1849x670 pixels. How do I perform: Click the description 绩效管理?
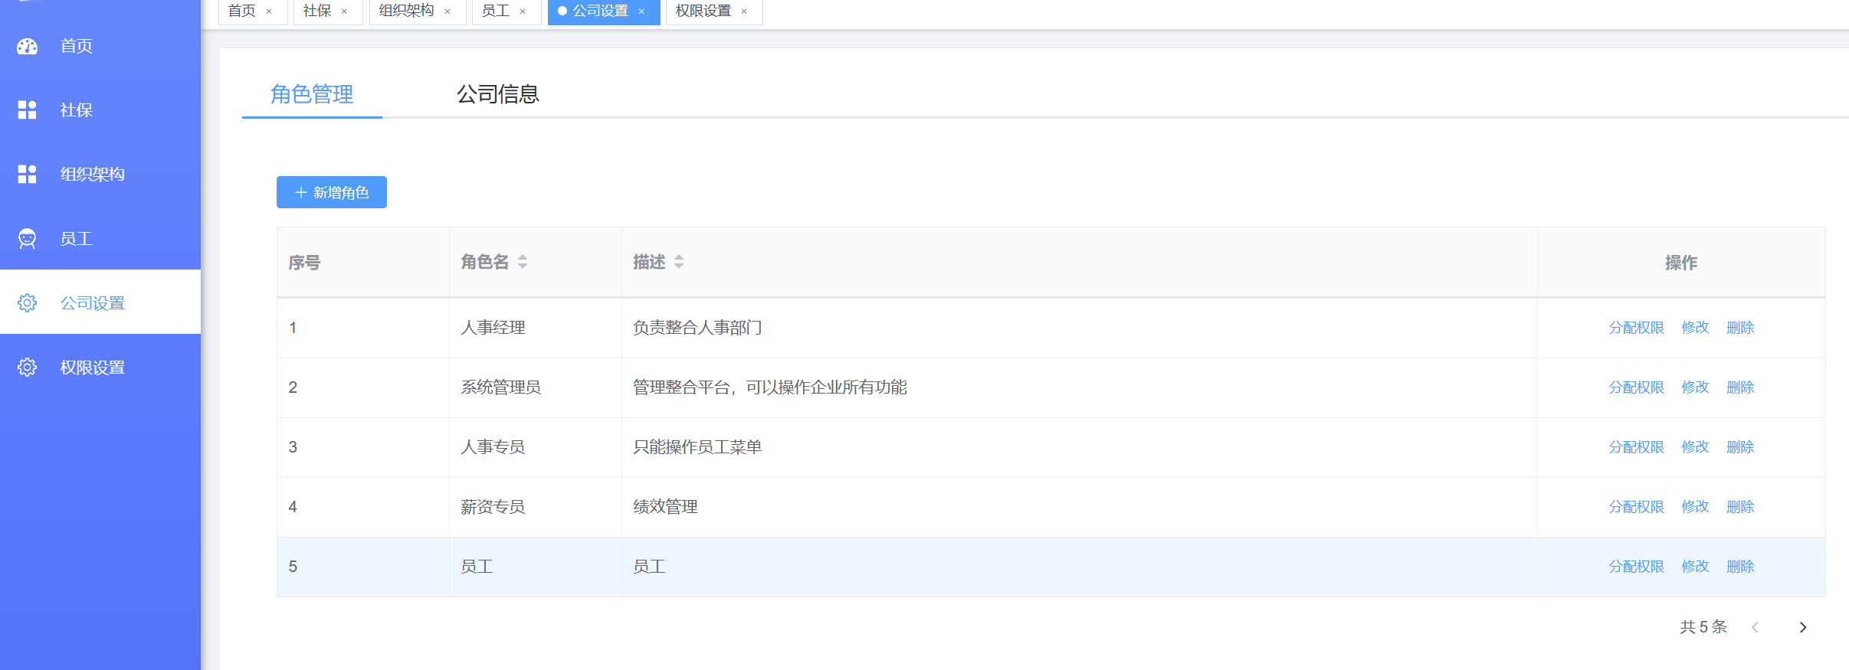[665, 507]
